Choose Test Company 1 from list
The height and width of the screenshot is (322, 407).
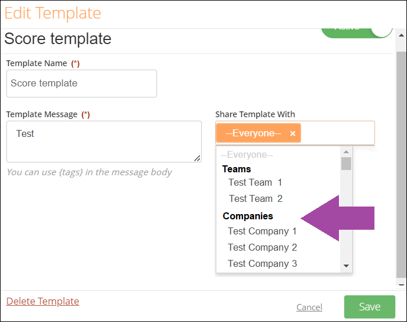coord(262,231)
